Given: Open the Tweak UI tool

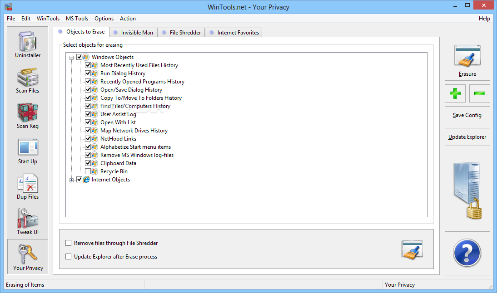Looking at the screenshot, I should pyautogui.click(x=28, y=222).
